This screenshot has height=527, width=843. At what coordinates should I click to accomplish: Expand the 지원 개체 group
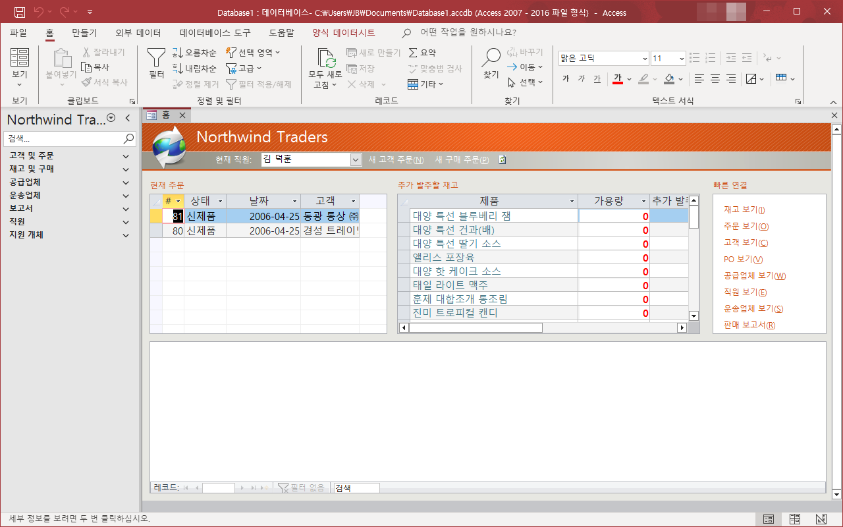tap(126, 235)
